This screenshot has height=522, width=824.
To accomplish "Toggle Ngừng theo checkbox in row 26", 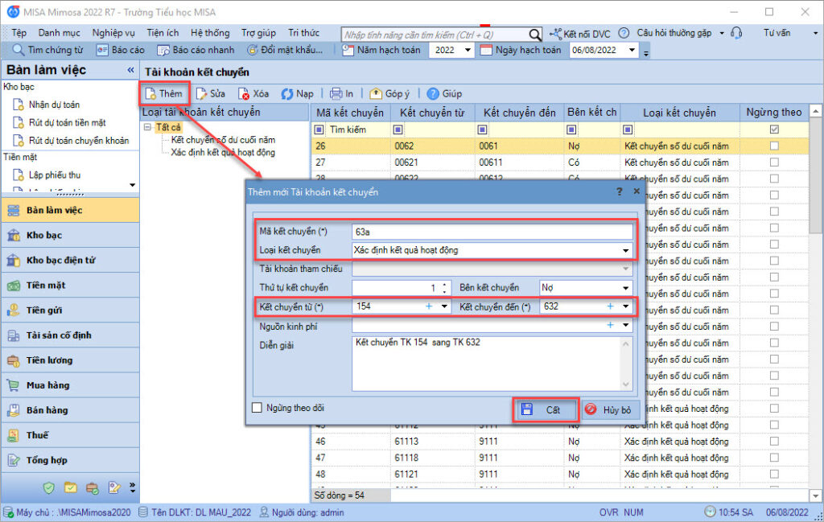I will 774,146.
